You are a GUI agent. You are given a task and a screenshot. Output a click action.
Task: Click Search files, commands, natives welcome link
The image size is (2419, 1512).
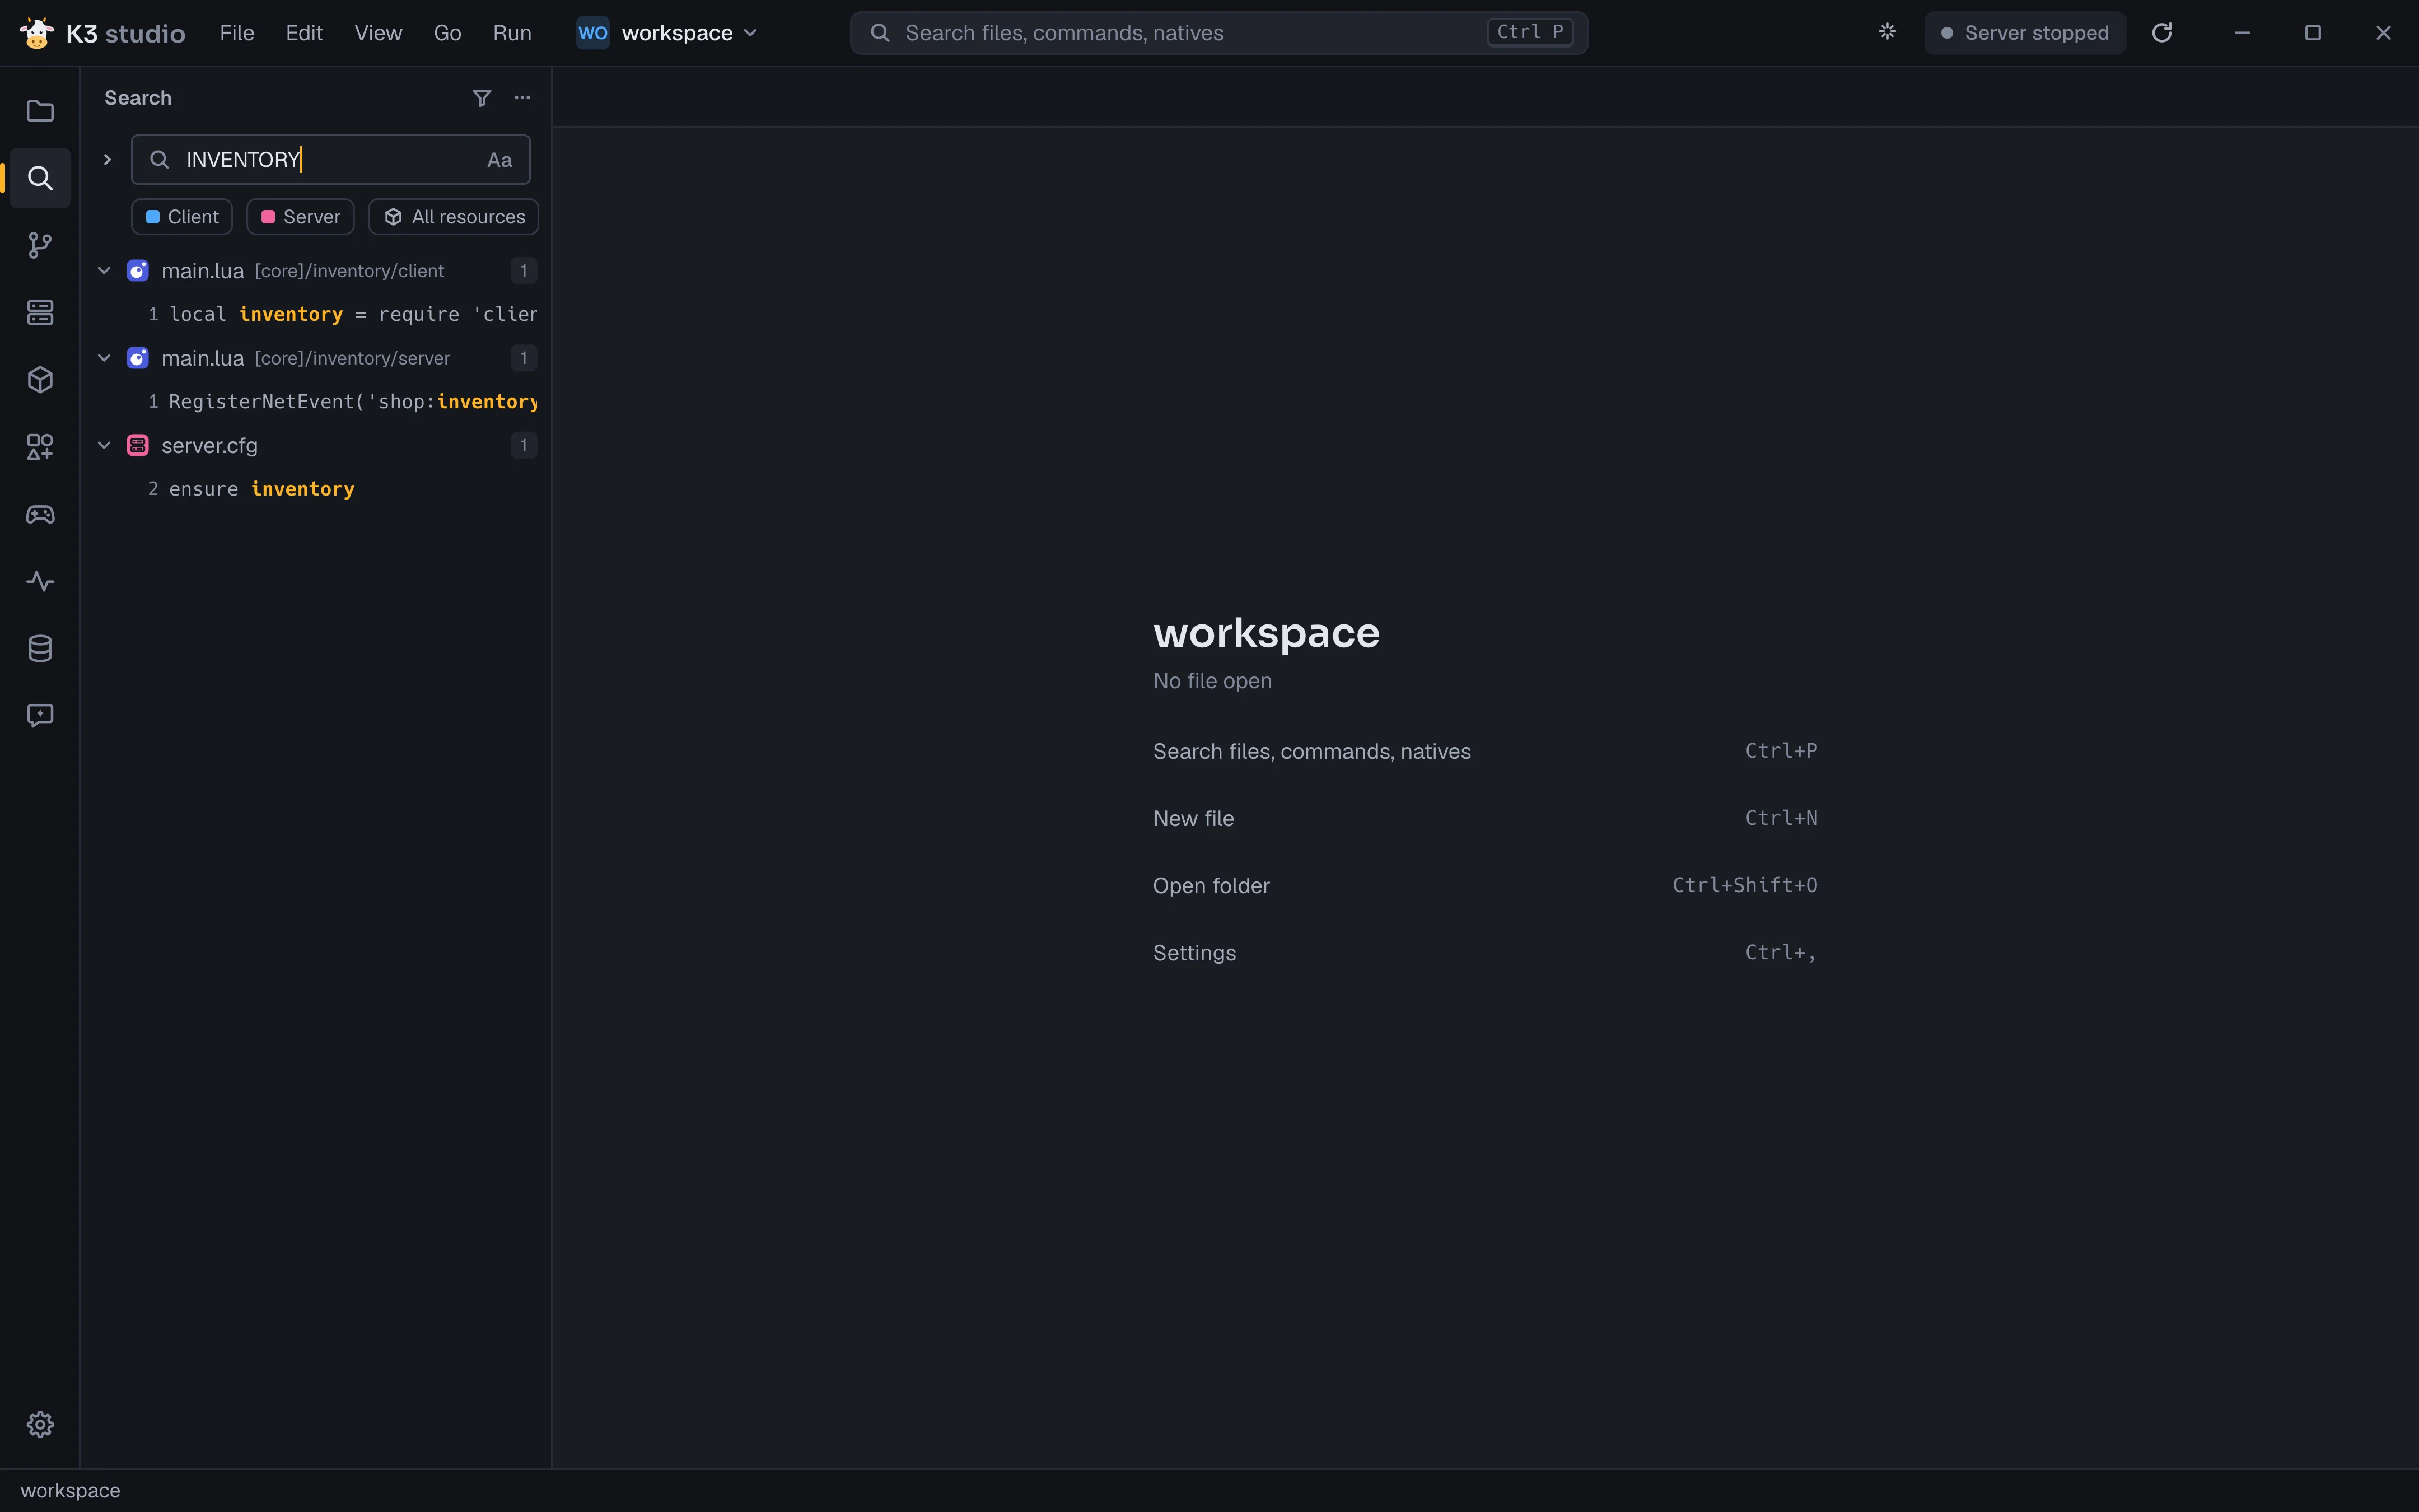[x=1486, y=751]
